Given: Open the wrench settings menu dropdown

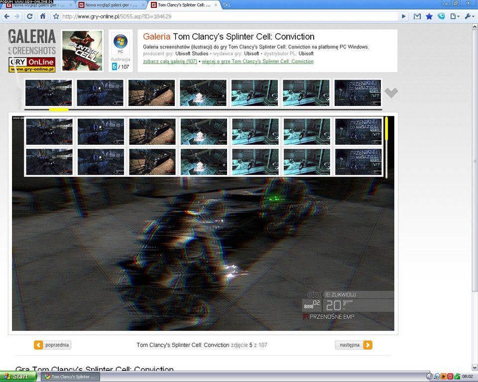Looking at the screenshot, I should point(470,16).
